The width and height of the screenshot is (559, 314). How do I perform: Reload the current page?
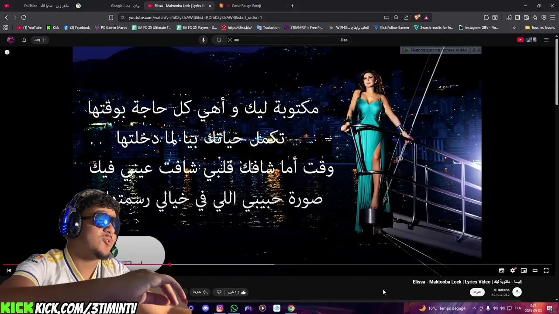click(x=24, y=17)
